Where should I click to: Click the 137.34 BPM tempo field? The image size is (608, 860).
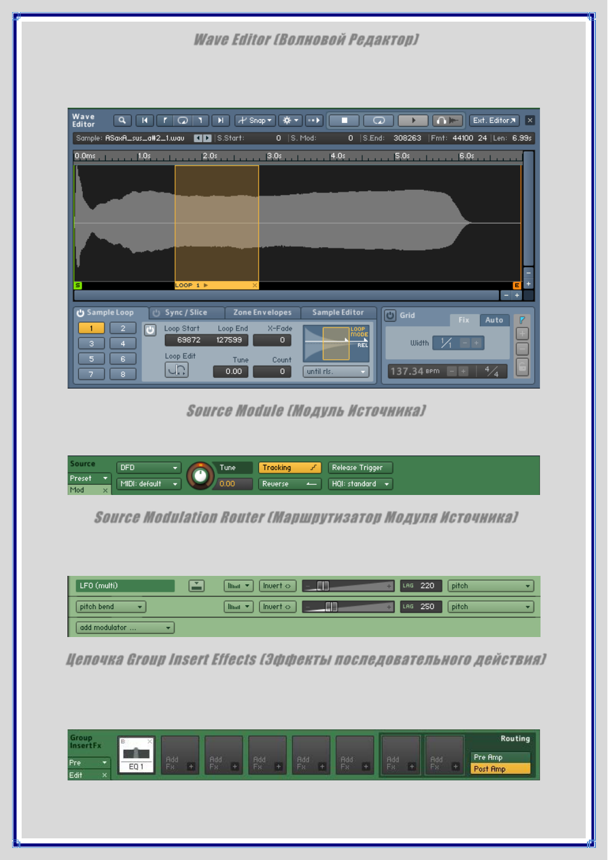pyautogui.click(x=415, y=371)
